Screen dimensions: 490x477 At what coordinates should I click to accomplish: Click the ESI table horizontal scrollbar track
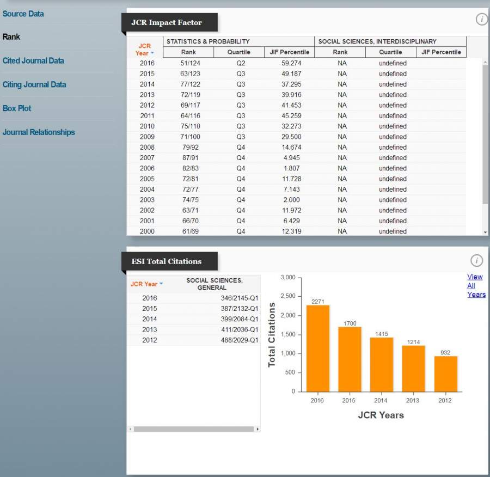click(x=193, y=429)
